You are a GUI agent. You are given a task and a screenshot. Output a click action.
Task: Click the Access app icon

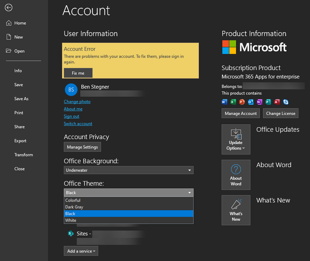pyautogui.click(x=277, y=102)
